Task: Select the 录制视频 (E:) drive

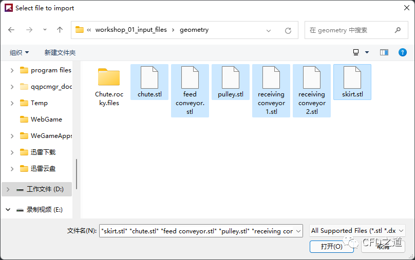Action: (39, 210)
